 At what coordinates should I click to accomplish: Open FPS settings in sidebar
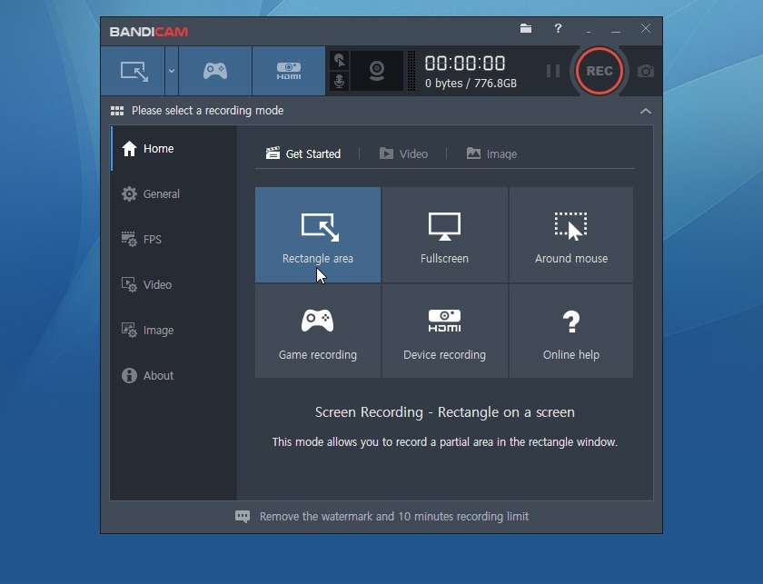[x=173, y=240]
